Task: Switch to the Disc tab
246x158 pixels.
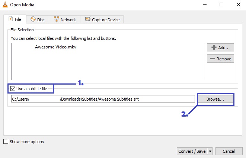Action: [x=38, y=19]
